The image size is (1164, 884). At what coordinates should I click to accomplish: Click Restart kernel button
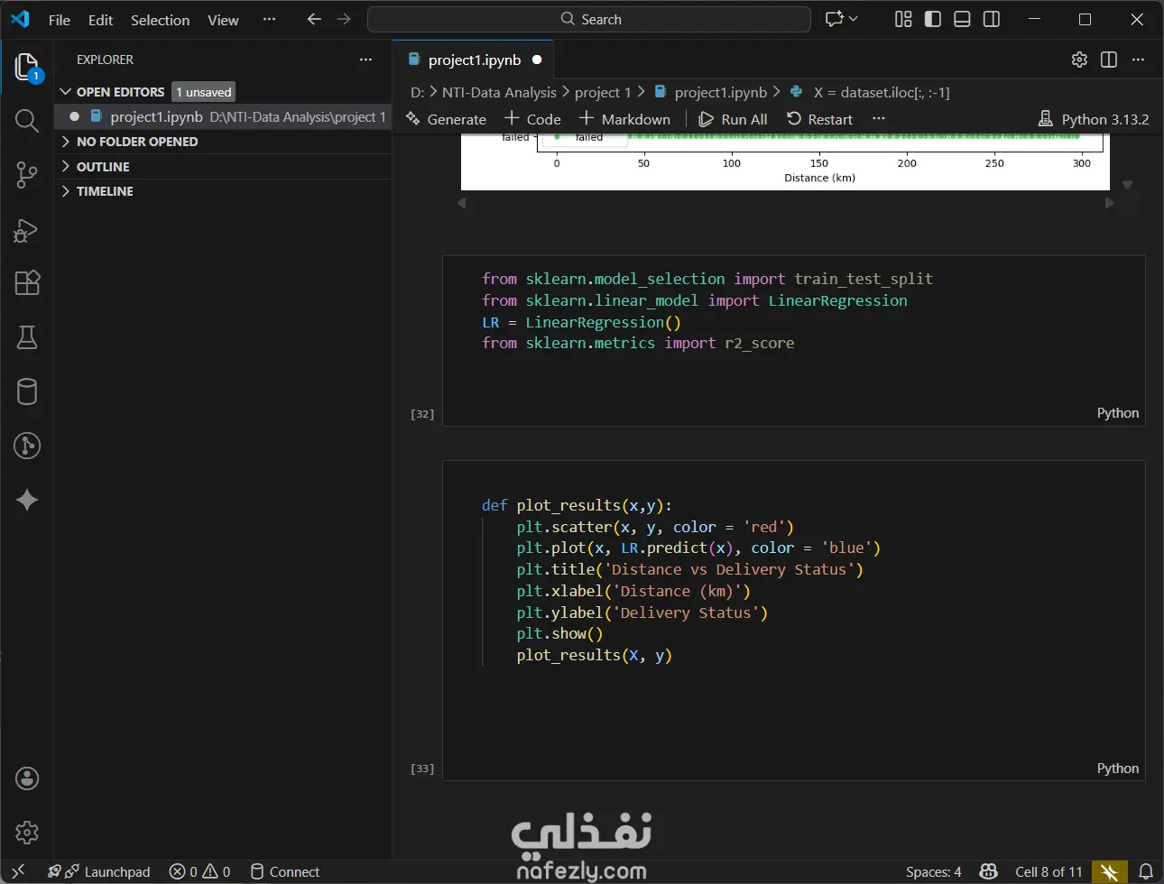[819, 119]
